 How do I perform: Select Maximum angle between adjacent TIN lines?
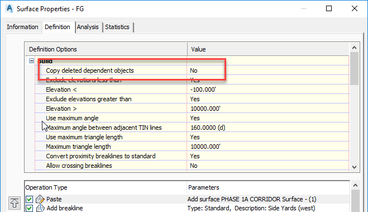[x=192, y=128]
